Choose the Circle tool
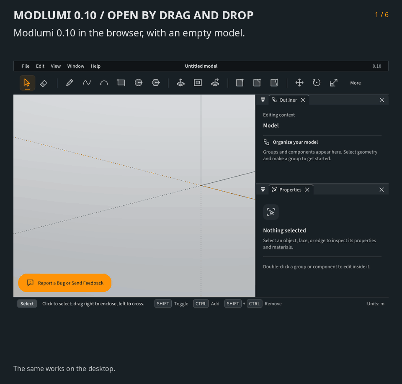 [139, 83]
